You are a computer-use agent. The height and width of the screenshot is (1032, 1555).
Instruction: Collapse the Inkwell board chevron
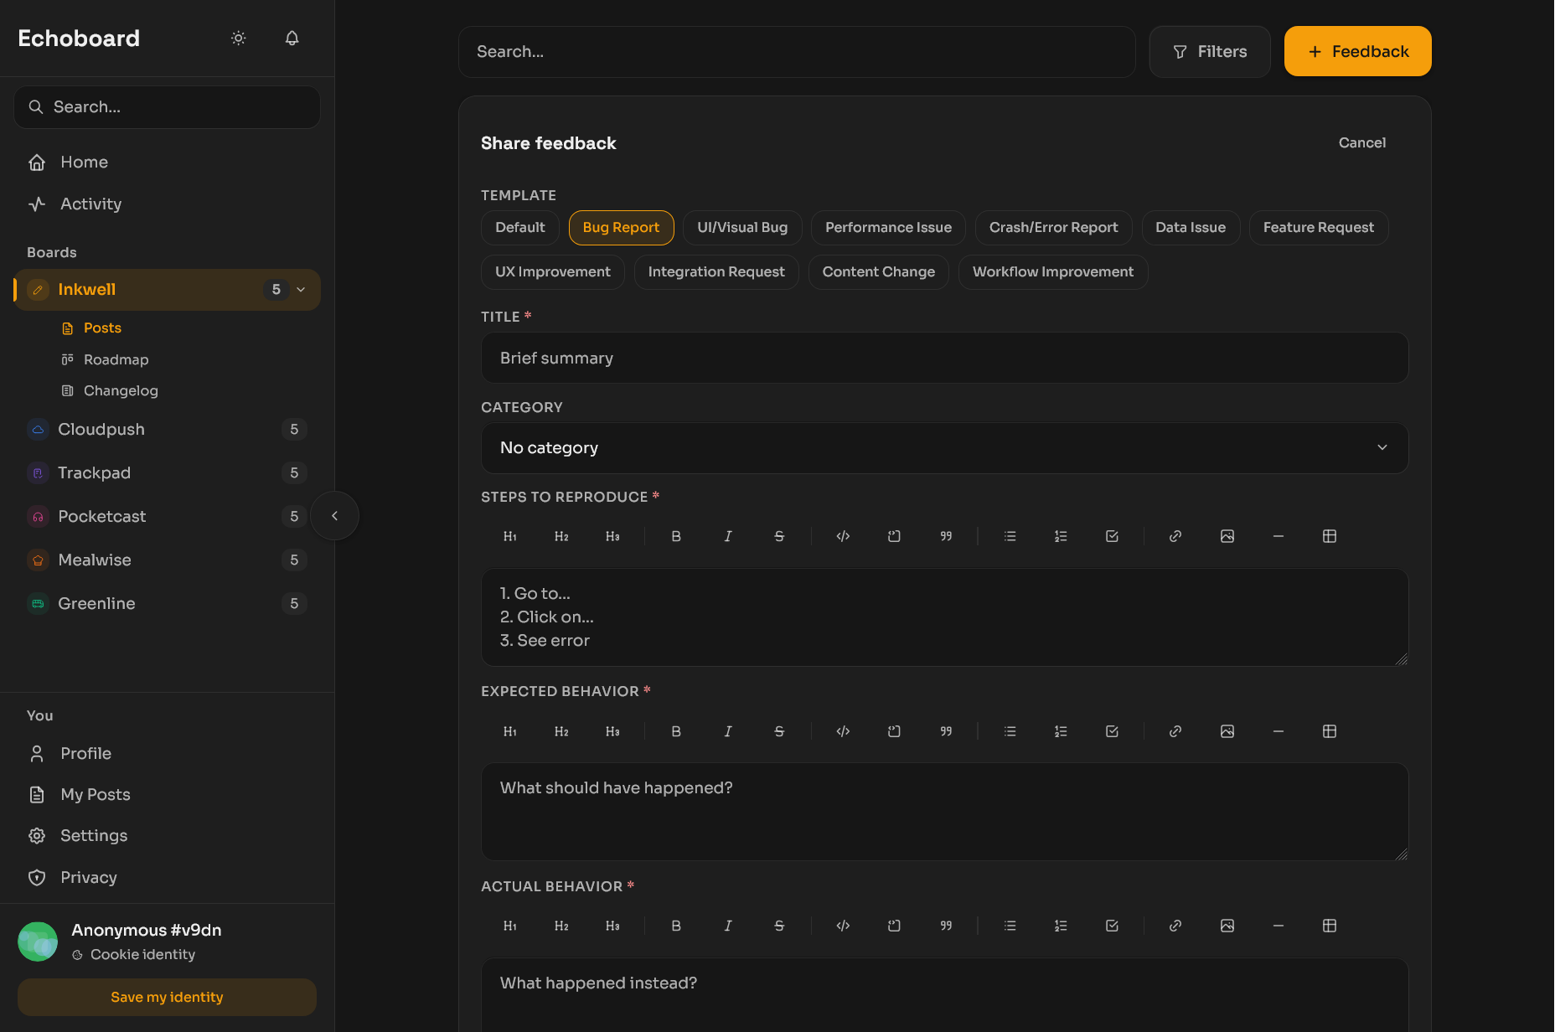pos(302,290)
